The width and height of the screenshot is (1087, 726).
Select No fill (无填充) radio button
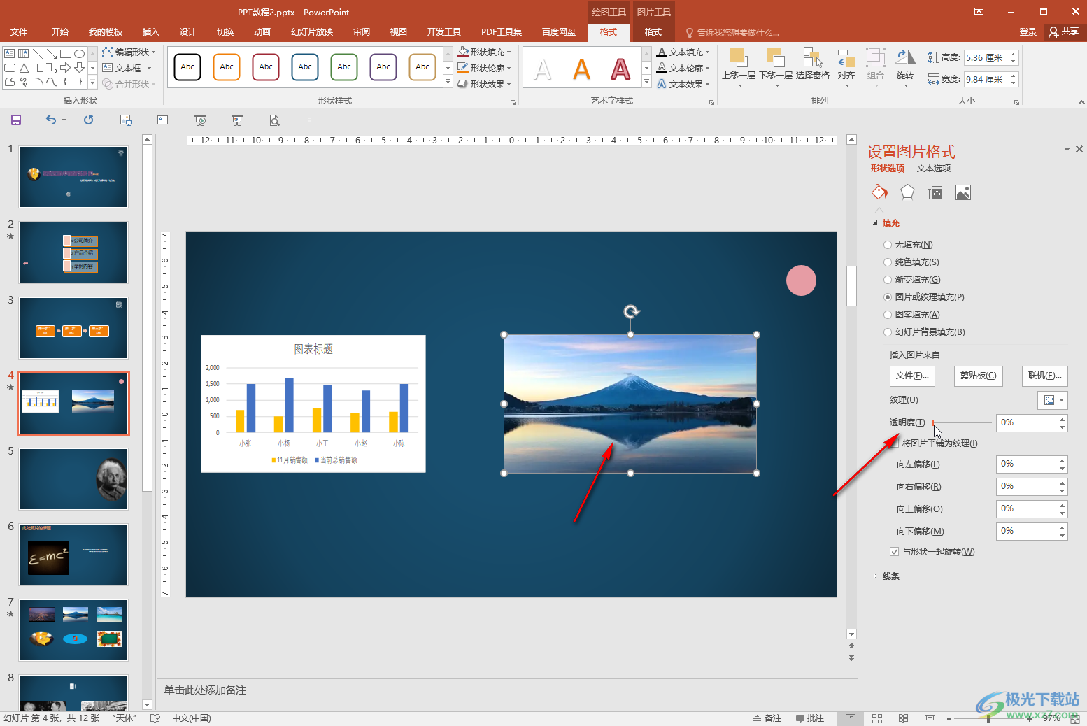point(888,245)
